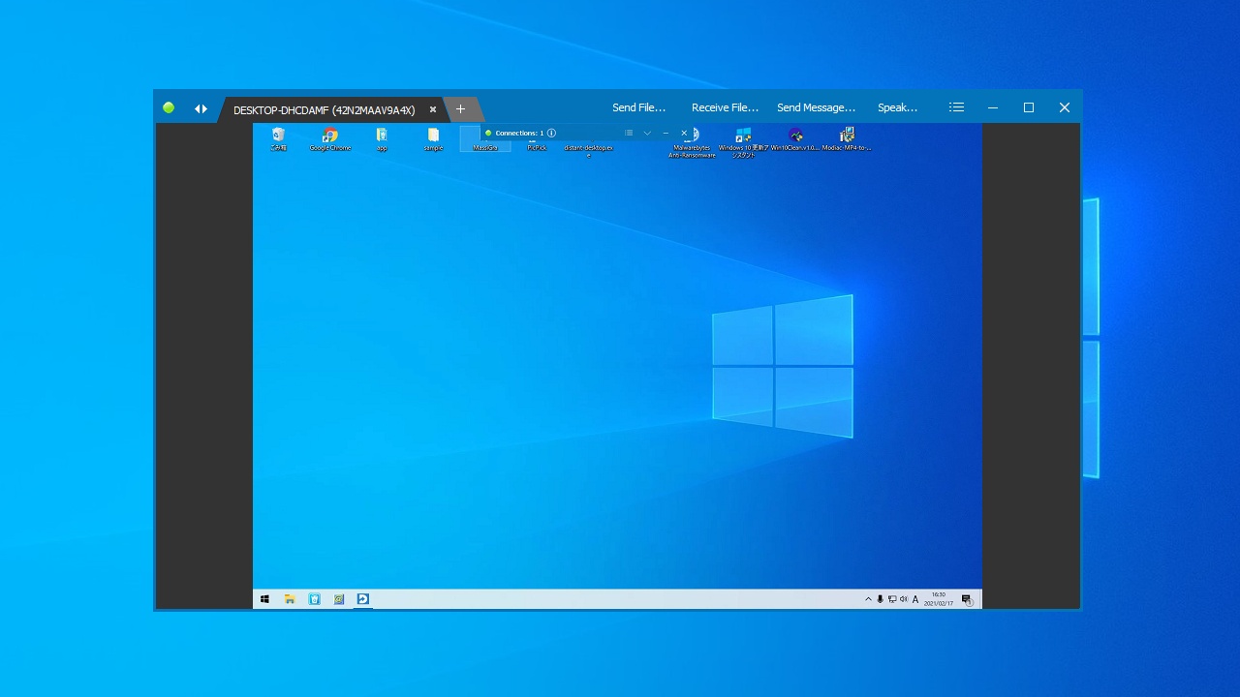Open the remote 'sample' file icon
The height and width of the screenshot is (697, 1240).
(433, 139)
